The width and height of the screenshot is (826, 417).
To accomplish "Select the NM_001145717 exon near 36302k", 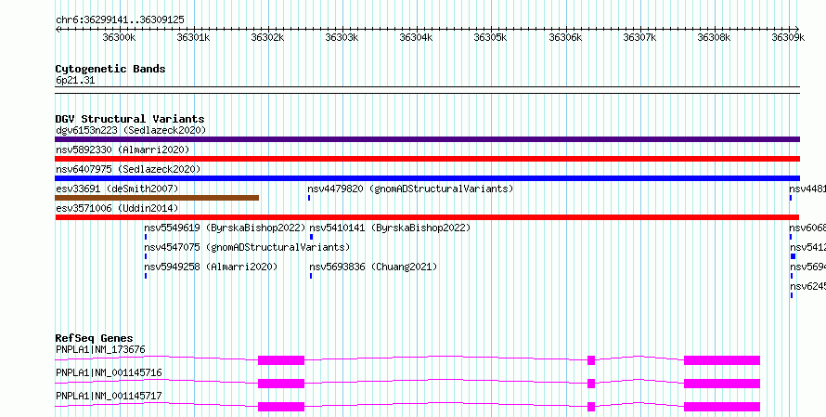I will pyautogui.click(x=281, y=407).
